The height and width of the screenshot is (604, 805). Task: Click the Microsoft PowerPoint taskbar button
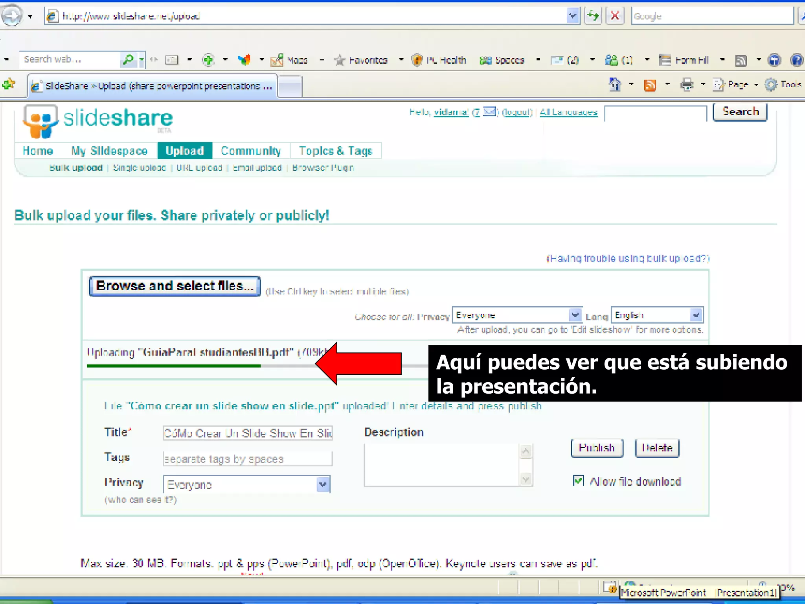(x=700, y=592)
